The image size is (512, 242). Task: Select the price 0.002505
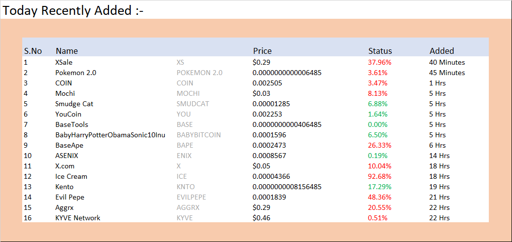pyautogui.click(x=267, y=83)
